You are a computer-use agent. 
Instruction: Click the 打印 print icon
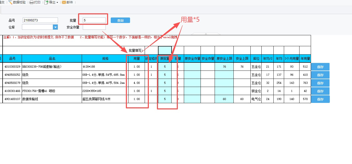(31, 2)
